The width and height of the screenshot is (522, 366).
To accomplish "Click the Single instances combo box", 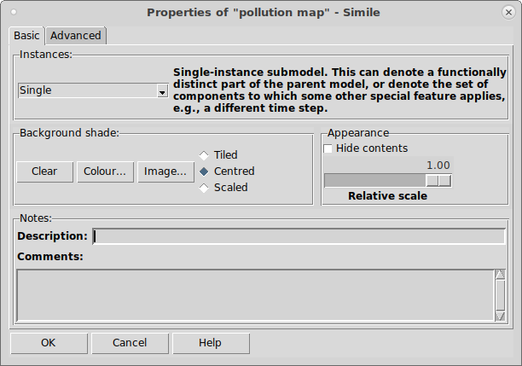I will 93,90.
